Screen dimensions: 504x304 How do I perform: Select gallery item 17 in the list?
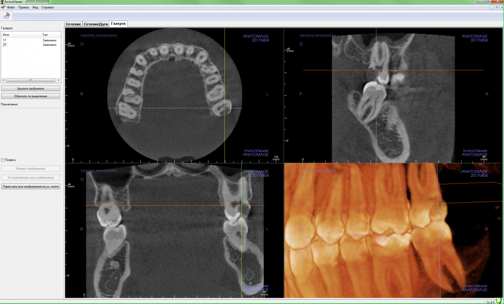pos(5,40)
